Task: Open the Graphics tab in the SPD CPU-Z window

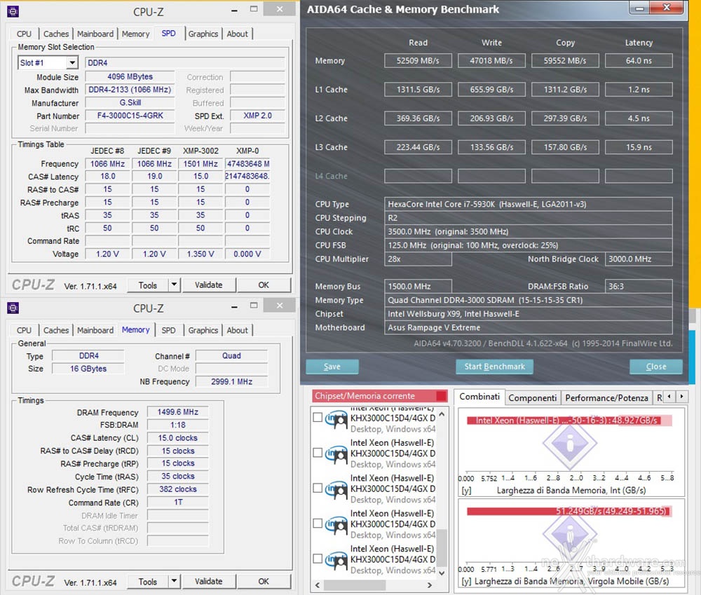Action: pos(203,34)
